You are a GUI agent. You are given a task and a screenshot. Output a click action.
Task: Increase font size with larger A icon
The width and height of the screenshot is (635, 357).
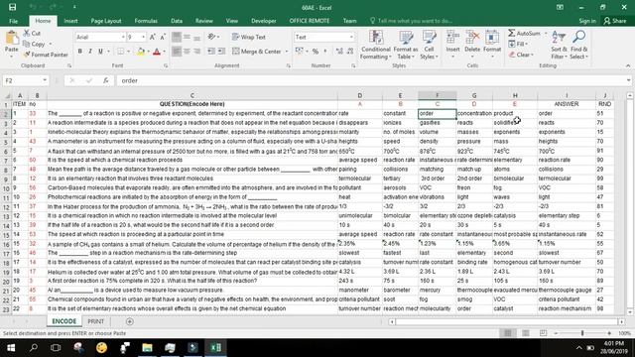[x=153, y=37]
